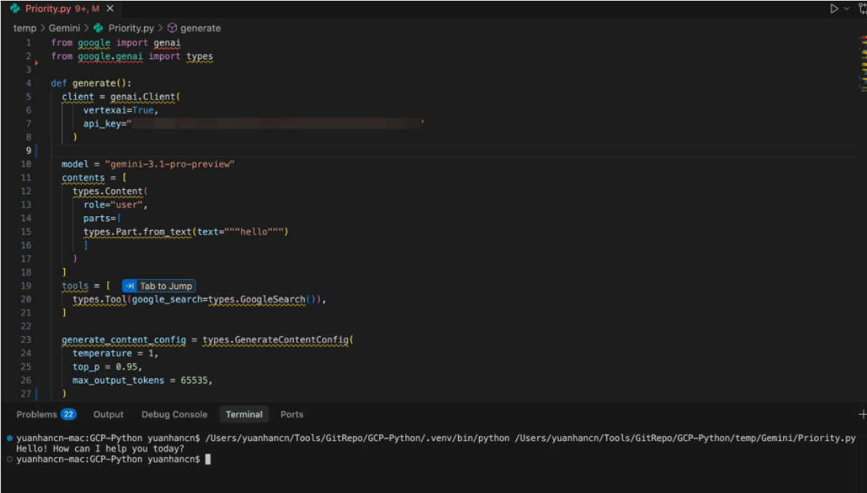Viewport: 867px width, 493px height.
Task: Click the Priority.py breadcrumb item
Action: [x=131, y=28]
